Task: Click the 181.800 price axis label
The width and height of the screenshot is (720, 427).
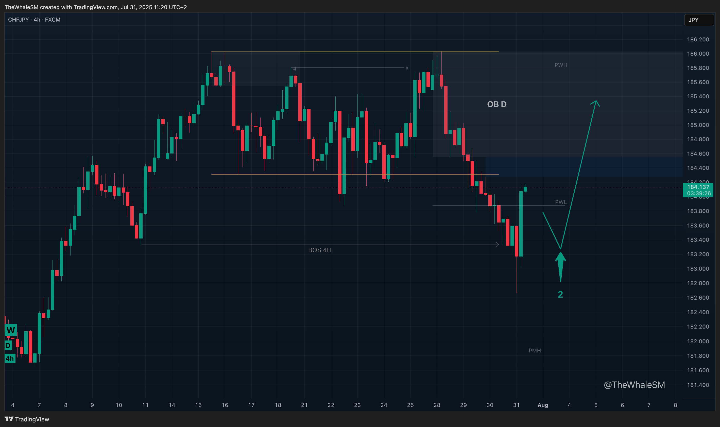Action: (698, 356)
